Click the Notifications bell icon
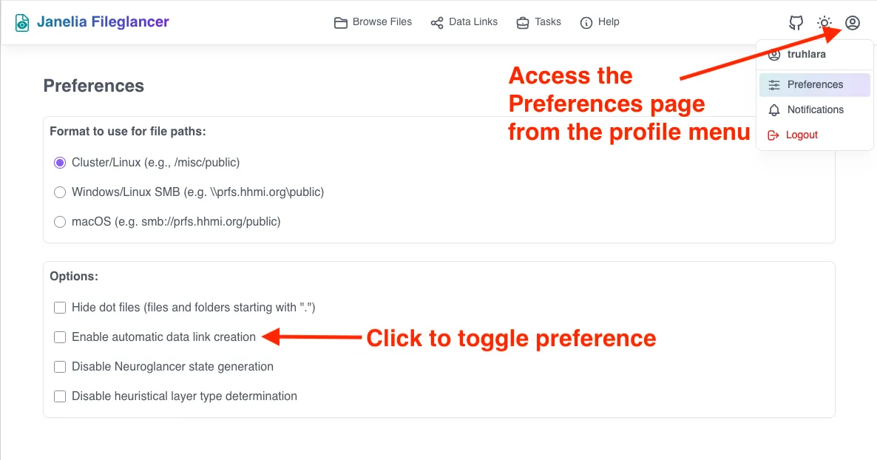Image resolution: width=877 pixels, height=460 pixels. [x=774, y=110]
